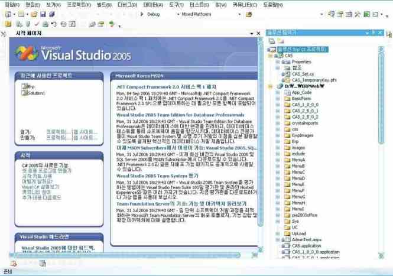Click Visual C# 살펴보기 link in 시작 panel
The height and width of the screenshot is (276, 393).
(40, 187)
